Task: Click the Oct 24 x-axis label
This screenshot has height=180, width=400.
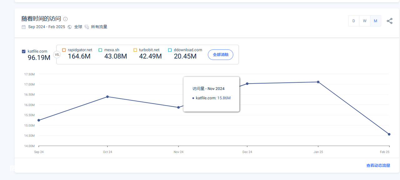Action: point(107,152)
